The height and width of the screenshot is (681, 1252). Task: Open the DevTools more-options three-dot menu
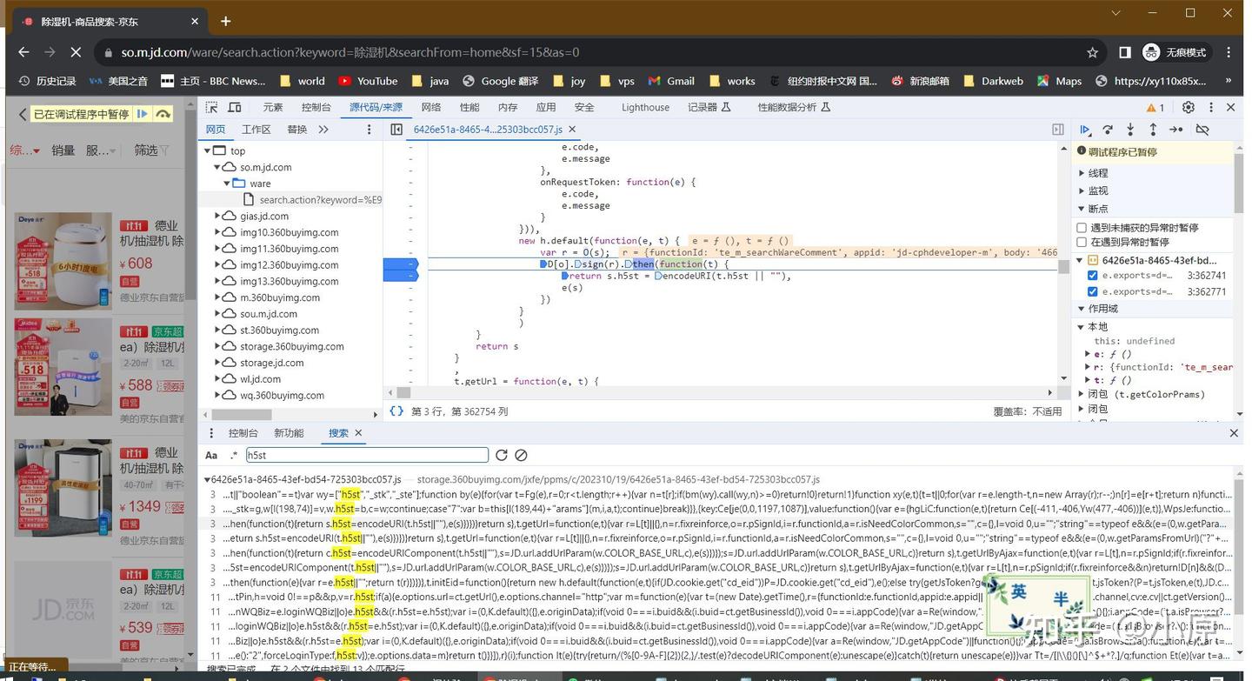click(1211, 106)
